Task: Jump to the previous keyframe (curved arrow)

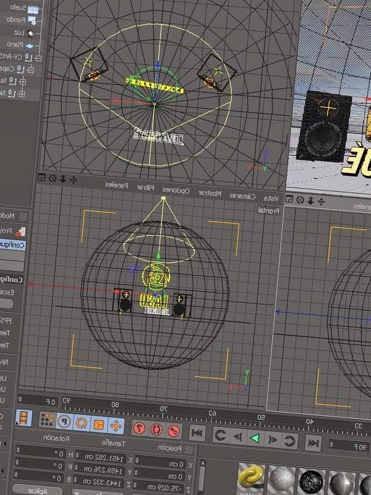Action: [289, 441]
